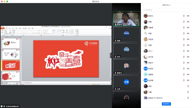The width and height of the screenshot is (192, 108).
Task: Click the muted microphone icon for 米粒
Action: coord(188,86)
